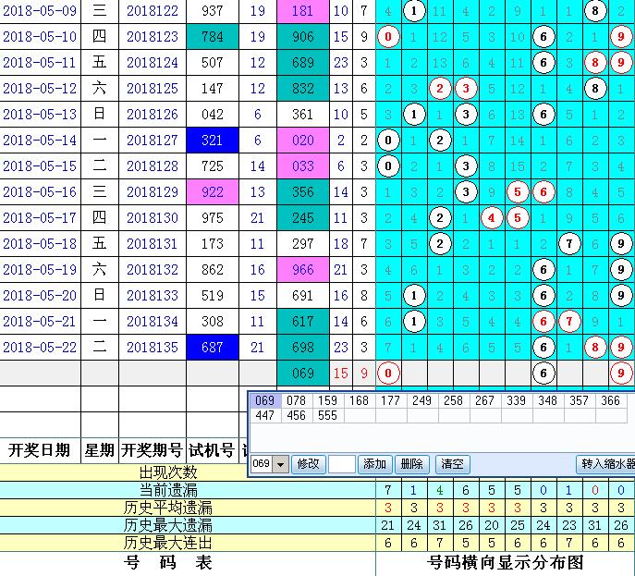635x576 pixels.
Task: Click the 号 码 表 footer title
Action: click(x=168, y=563)
